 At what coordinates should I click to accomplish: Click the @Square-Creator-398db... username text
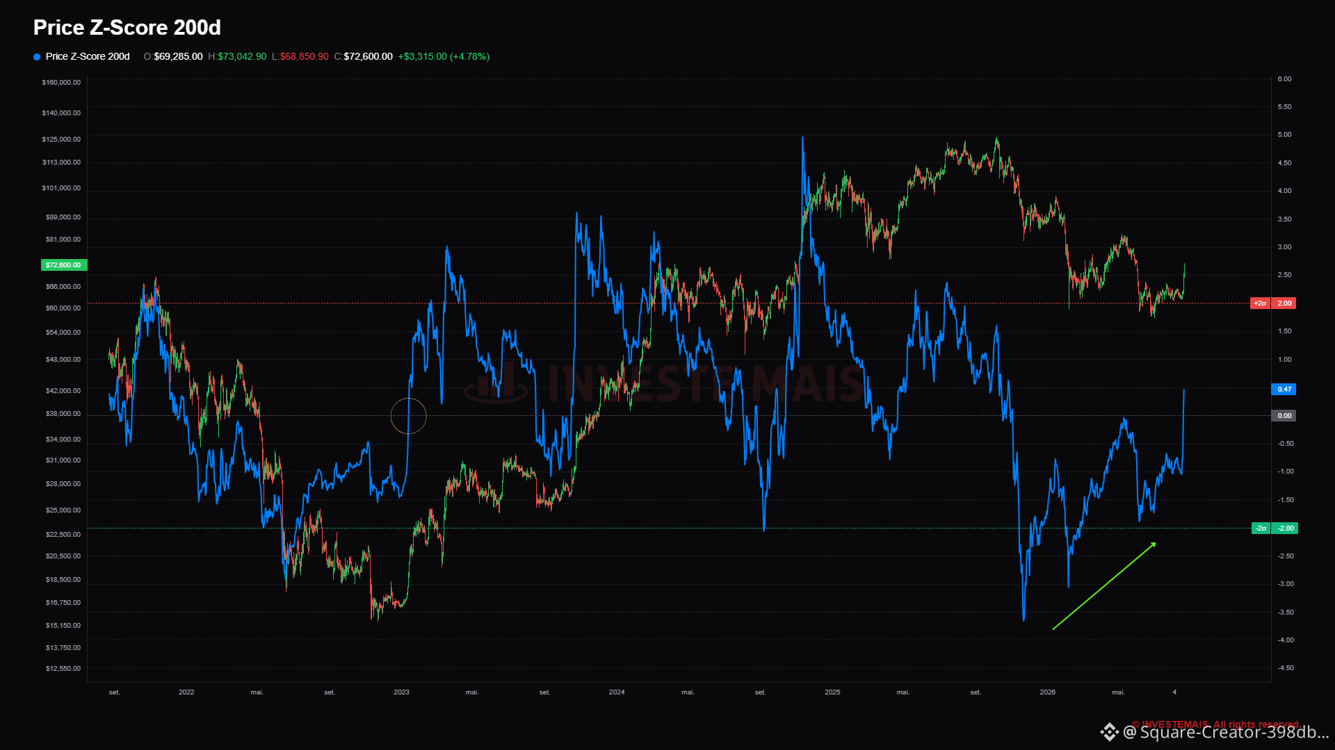1226,733
